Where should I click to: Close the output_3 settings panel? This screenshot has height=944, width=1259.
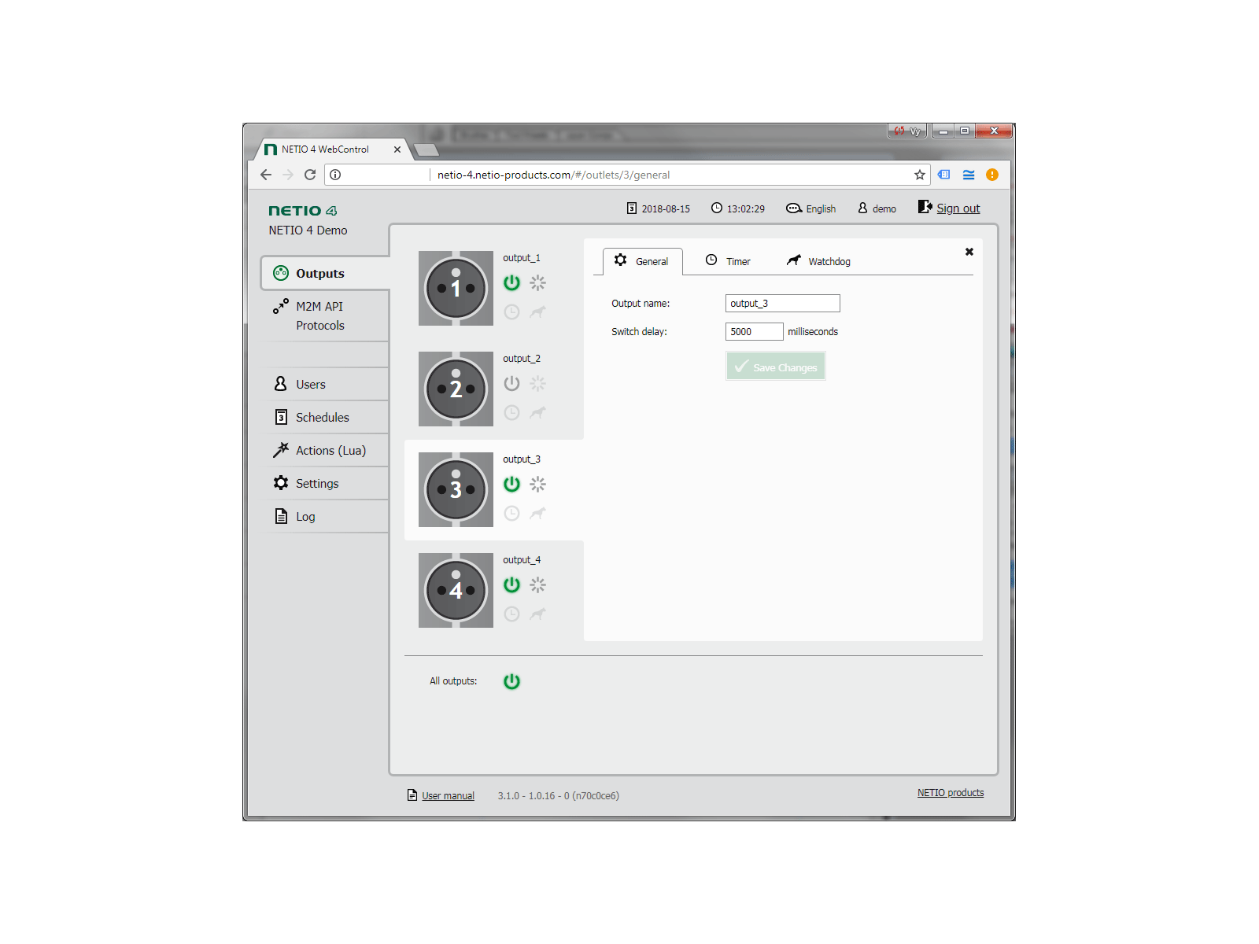coord(969,252)
